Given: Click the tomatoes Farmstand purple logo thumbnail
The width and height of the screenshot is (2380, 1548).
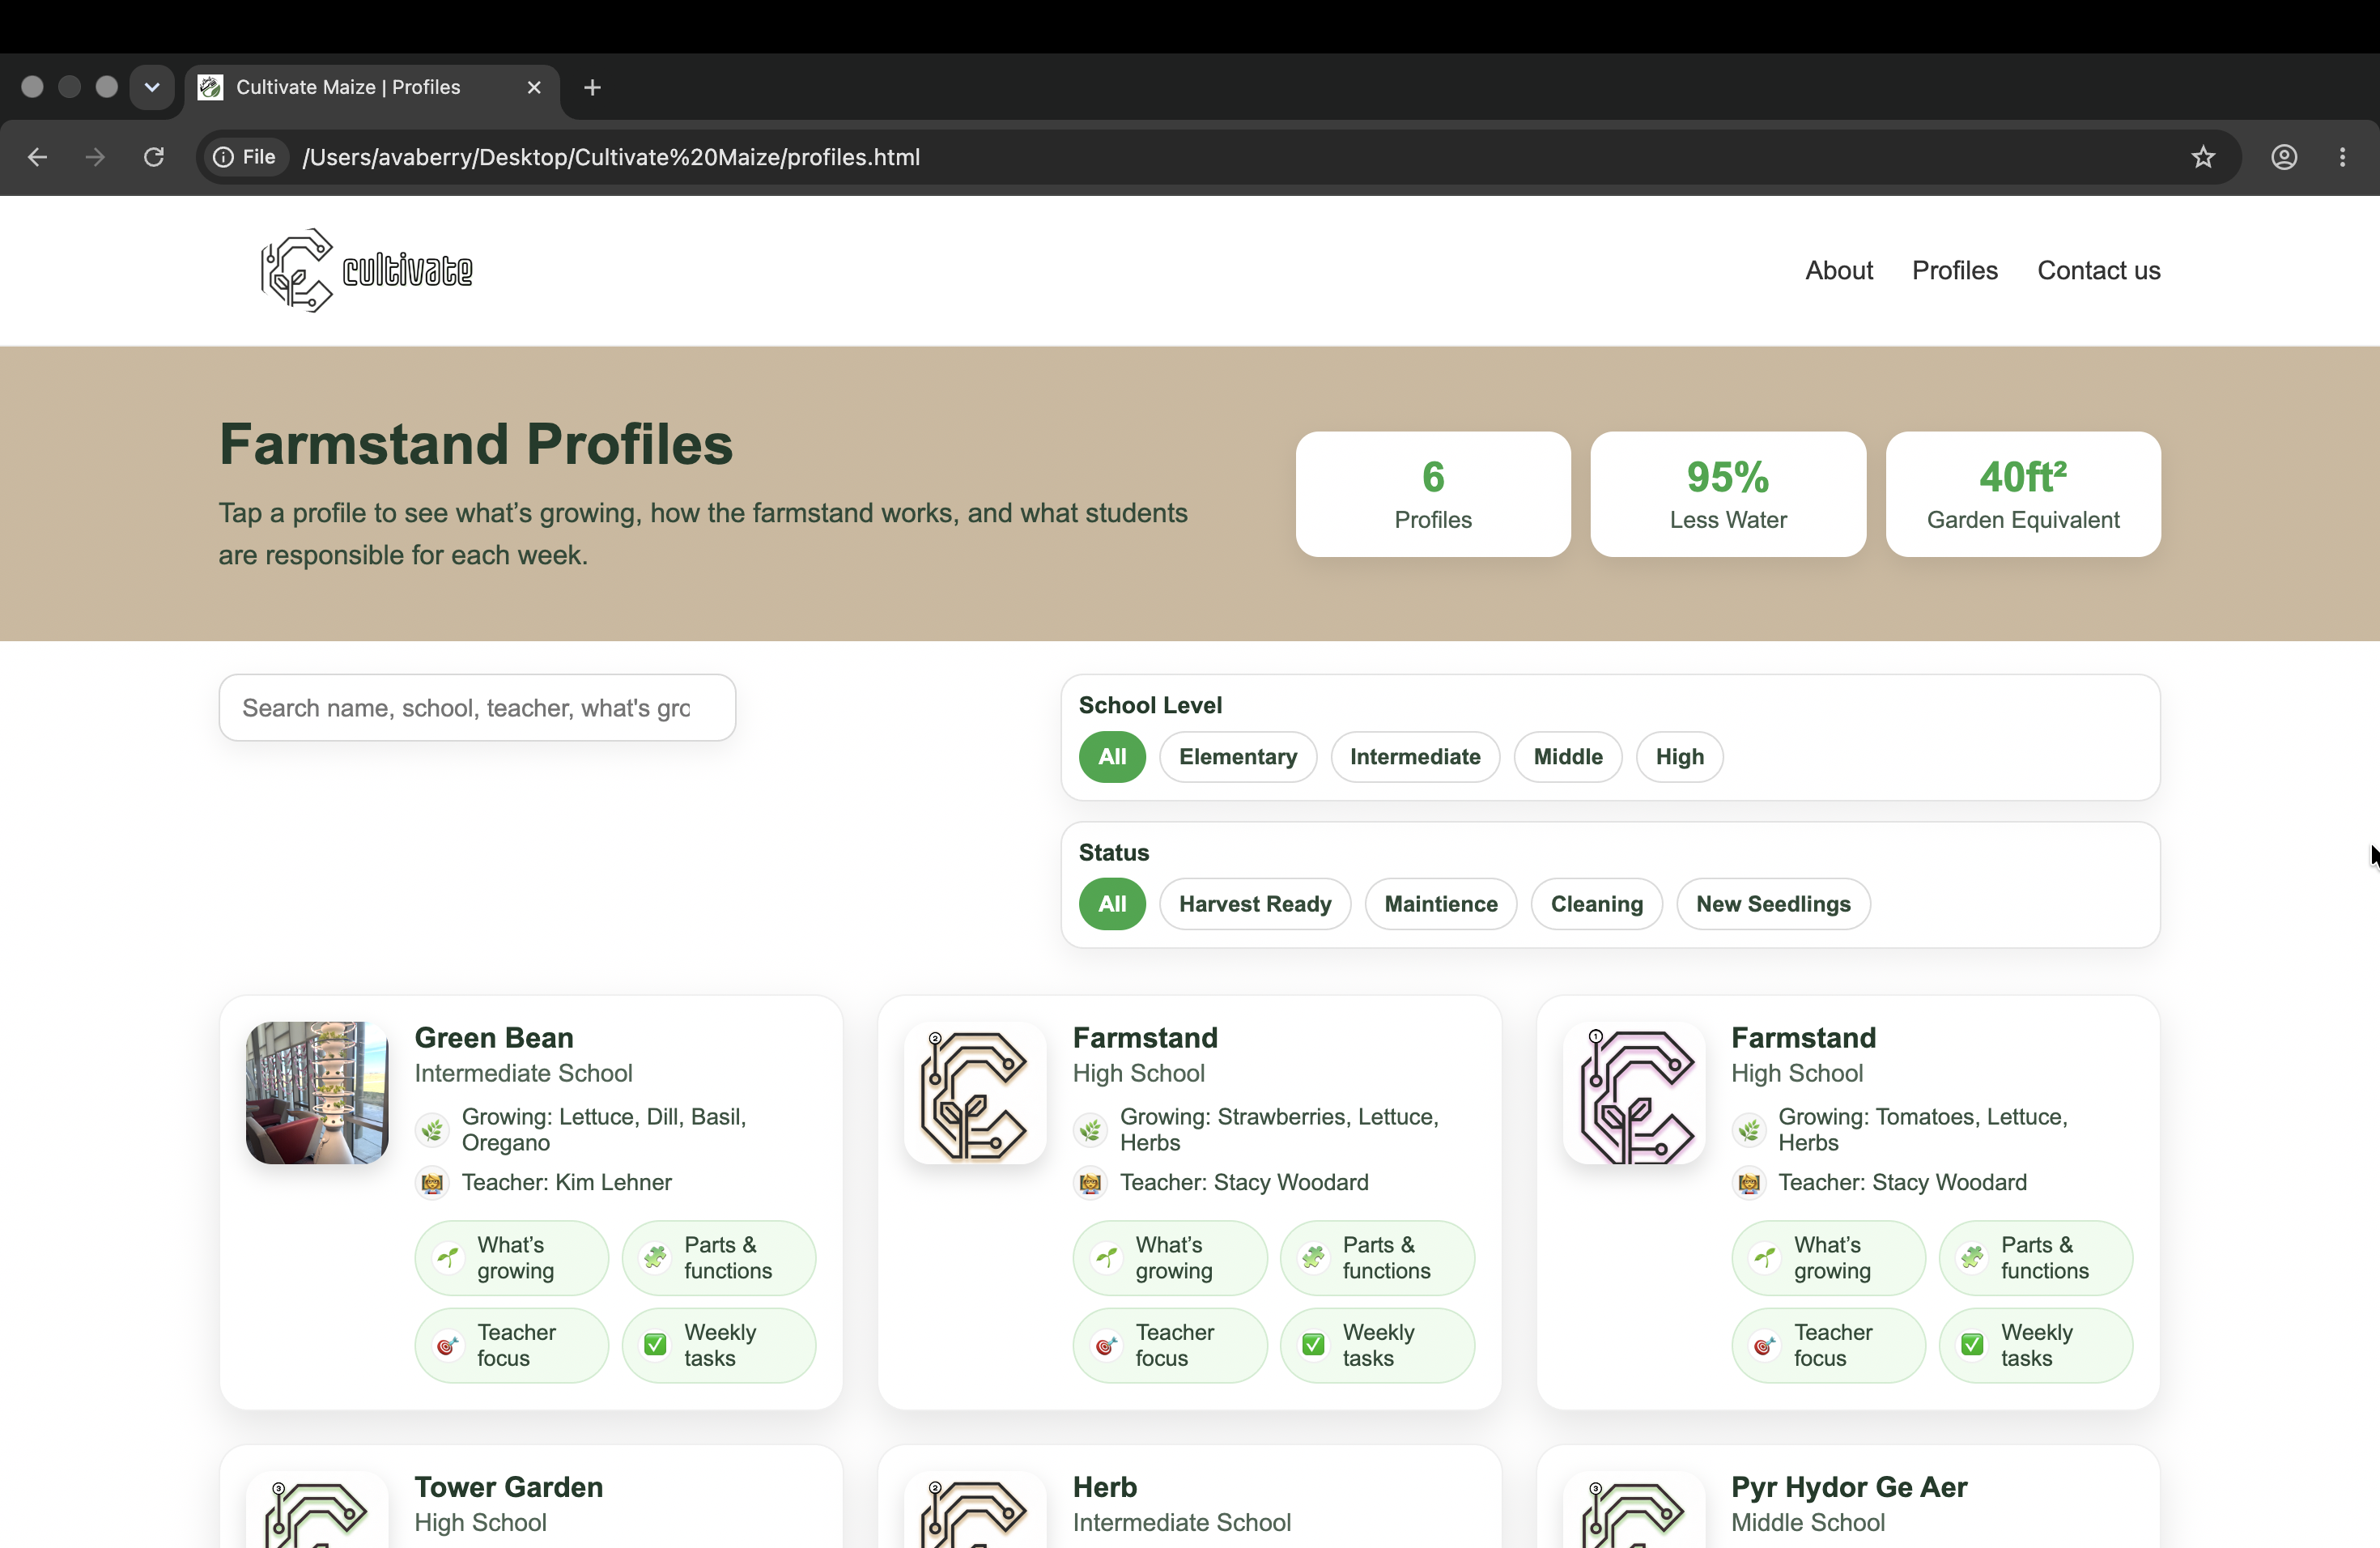Looking at the screenshot, I should click(x=1634, y=1093).
